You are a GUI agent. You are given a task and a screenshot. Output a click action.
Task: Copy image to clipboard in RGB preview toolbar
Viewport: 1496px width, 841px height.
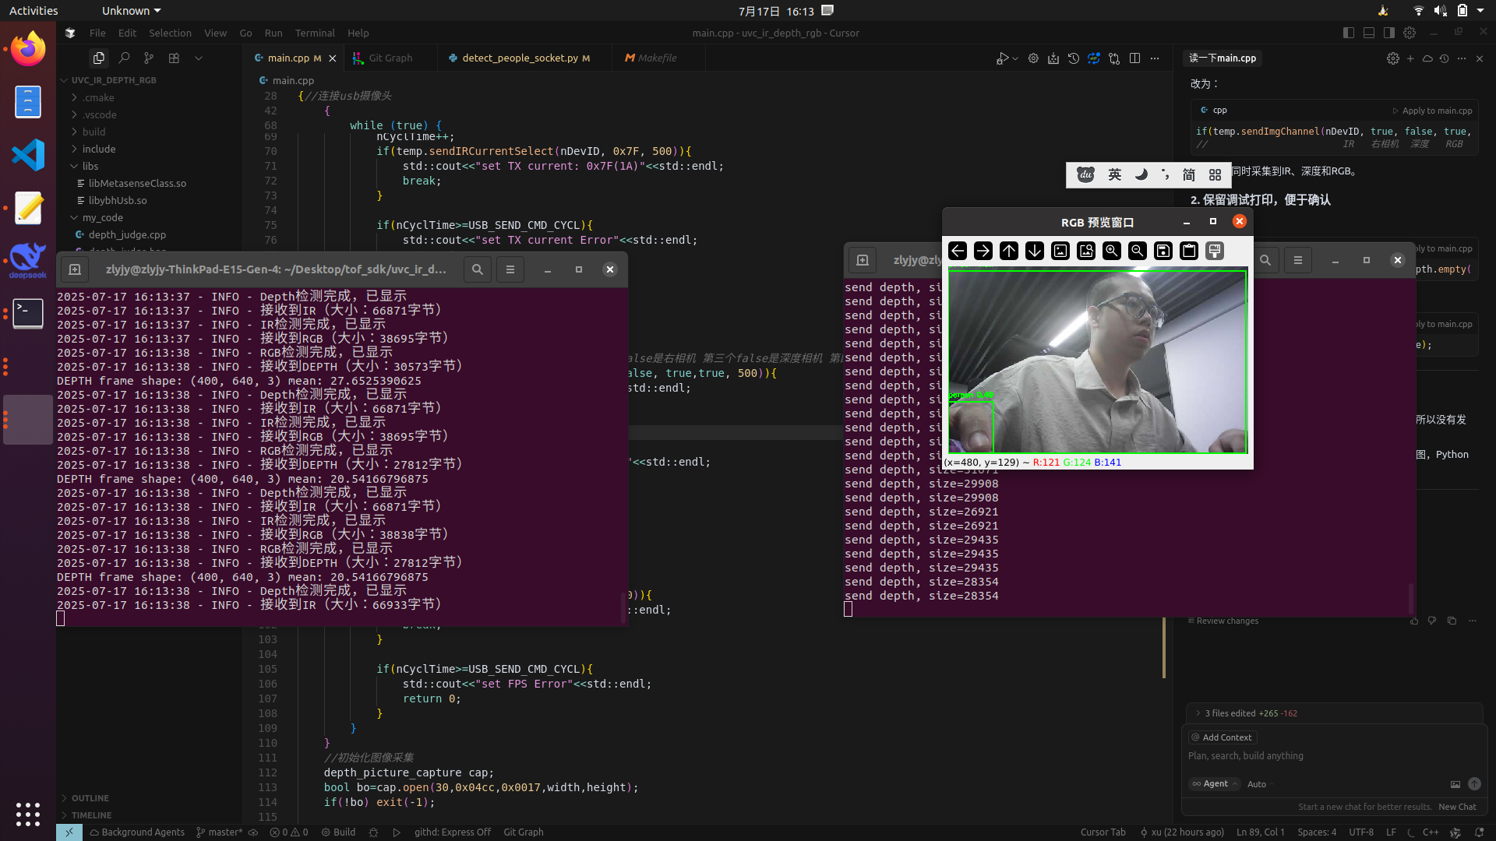[x=1189, y=251]
